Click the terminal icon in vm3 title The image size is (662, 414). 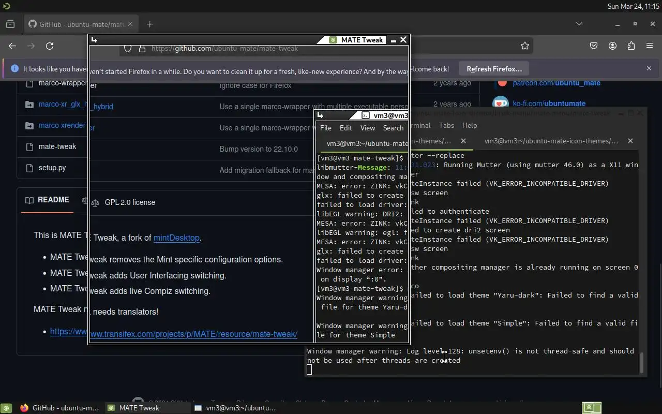366,116
